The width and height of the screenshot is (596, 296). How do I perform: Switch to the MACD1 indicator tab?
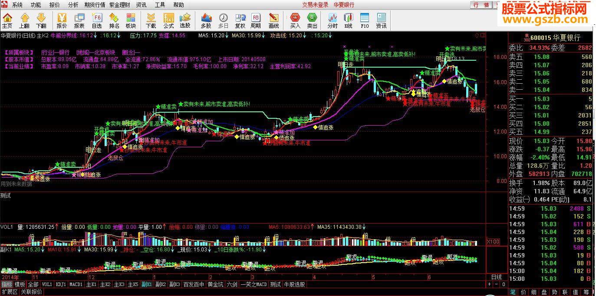[76, 285]
